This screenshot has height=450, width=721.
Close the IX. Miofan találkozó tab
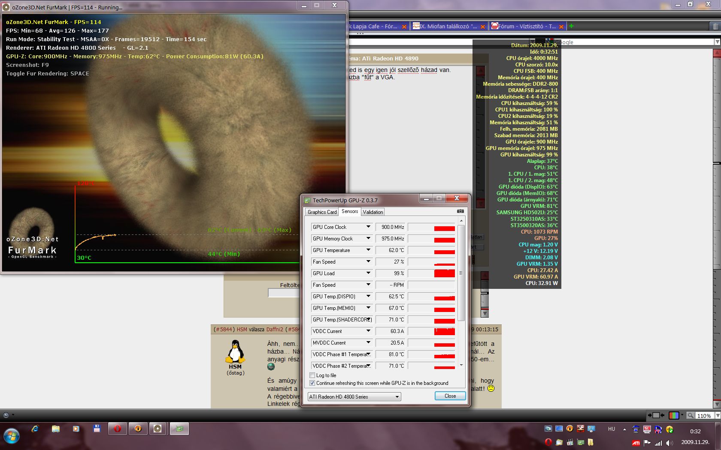point(483,27)
